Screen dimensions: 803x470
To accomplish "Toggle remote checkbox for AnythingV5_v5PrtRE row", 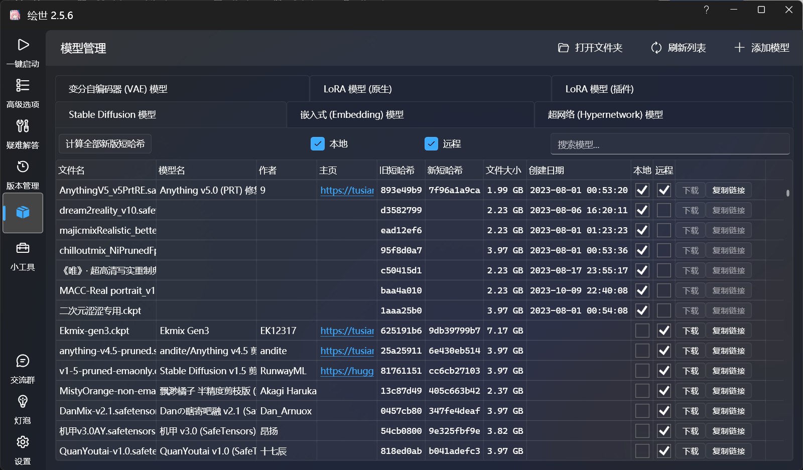I will click(x=664, y=190).
